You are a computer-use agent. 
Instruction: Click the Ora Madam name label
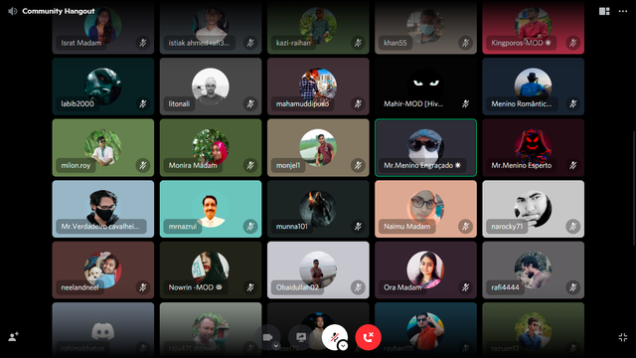coord(402,287)
